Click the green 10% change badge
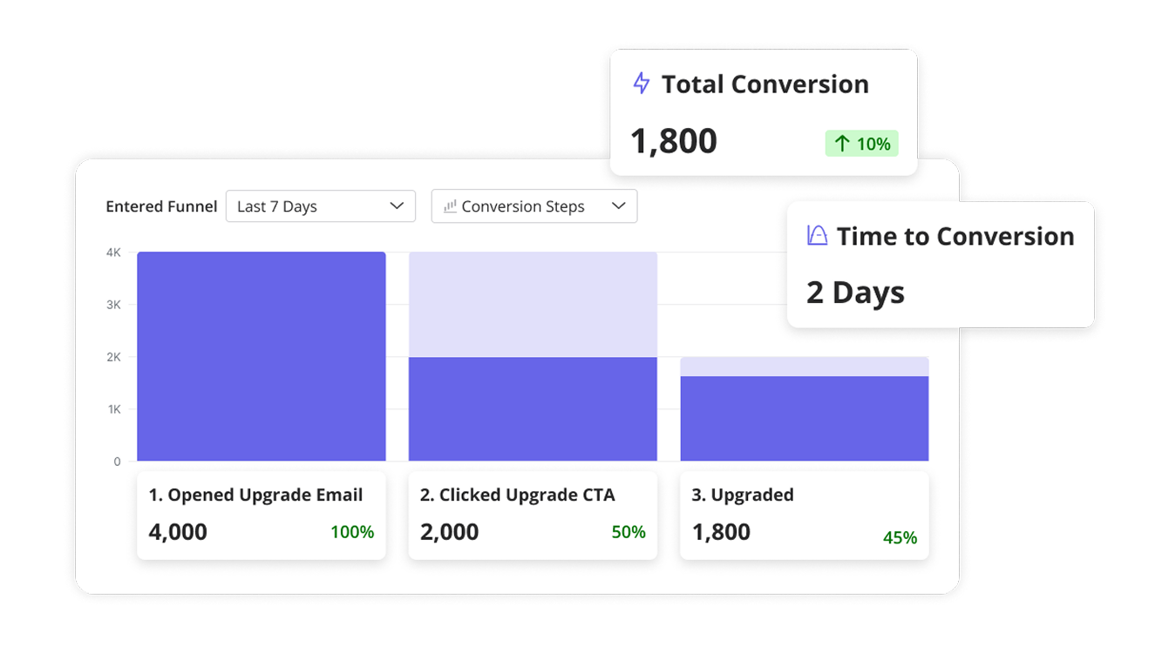Screen dimensions: 1169x647 pyautogui.click(x=861, y=143)
